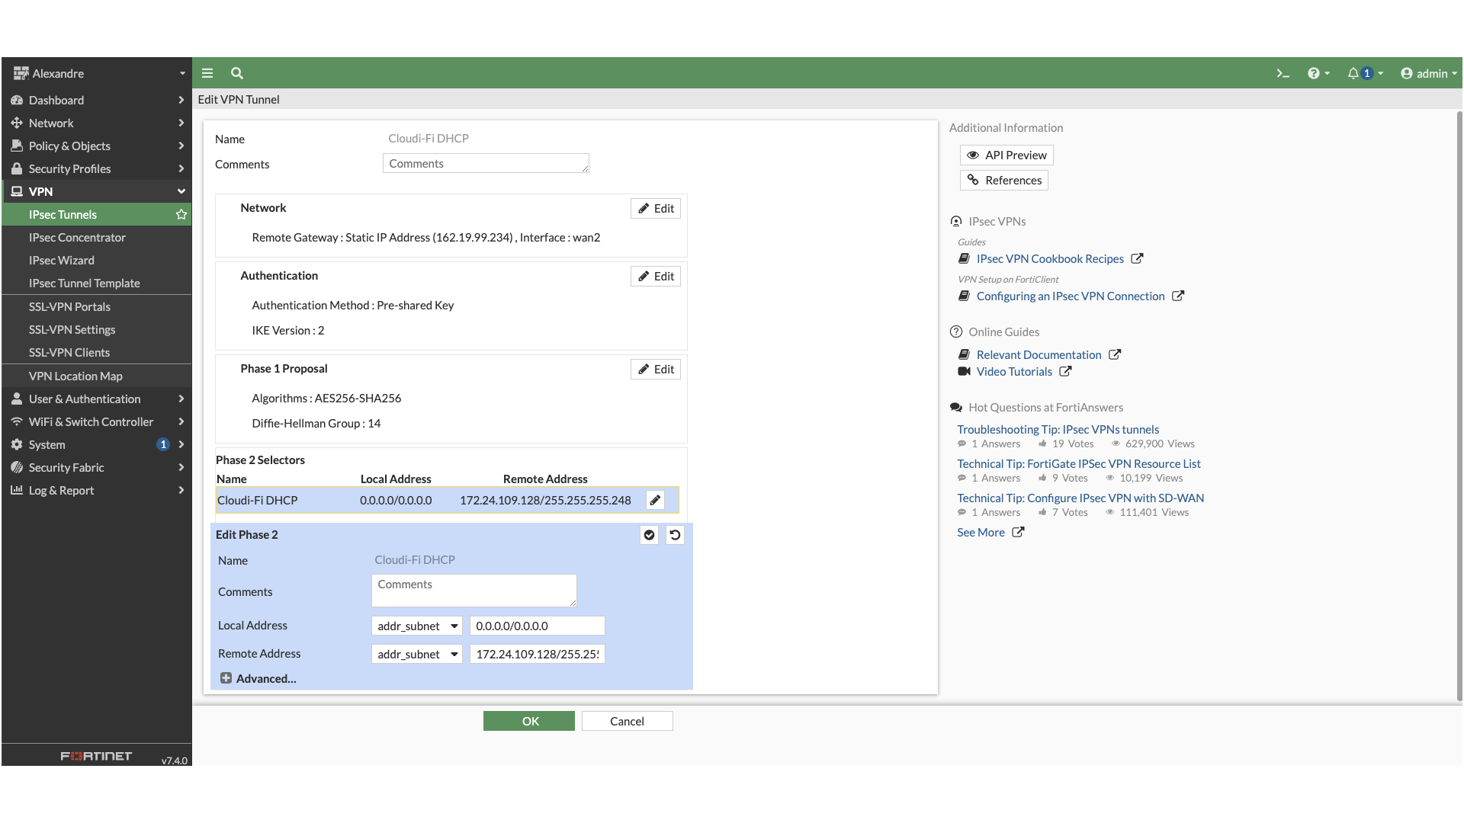Click the green OK button
Screen dimensions: 1464x823
pyautogui.click(x=529, y=721)
